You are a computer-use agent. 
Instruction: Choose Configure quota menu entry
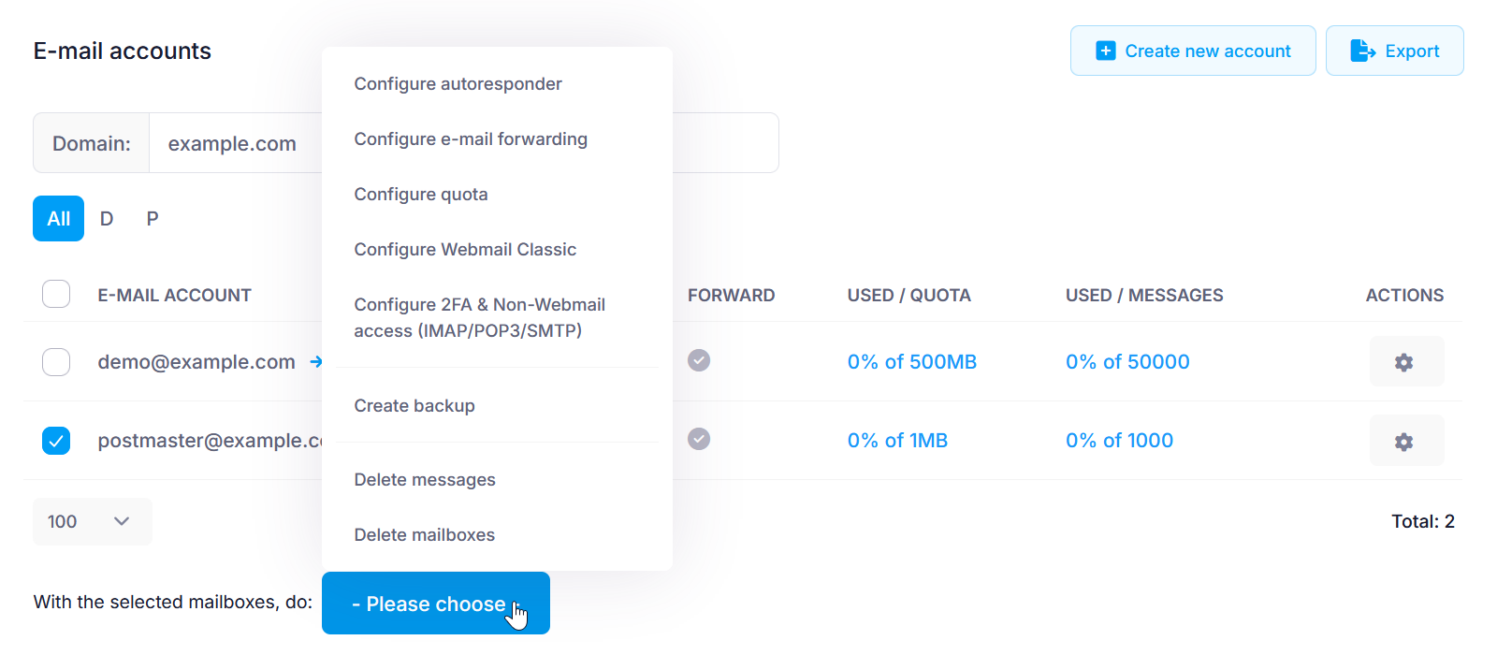pyautogui.click(x=421, y=195)
